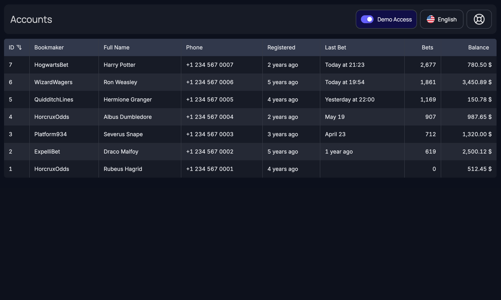Viewport: 501px width, 300px height.
Task: Click last bet May 19
Action: (x=335, y=117)
